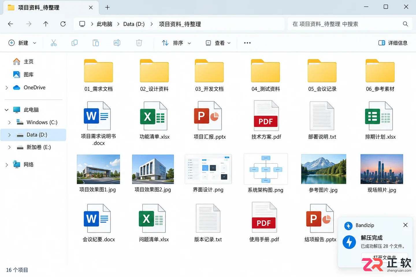This screenshot has width=416, height=277.
Task: Select the 项目汇报.pptx PowerPoint file
Action: [x=209, y=121]
